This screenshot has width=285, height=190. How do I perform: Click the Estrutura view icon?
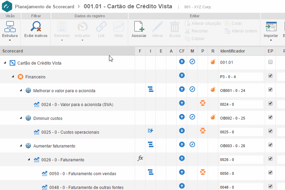10,27
